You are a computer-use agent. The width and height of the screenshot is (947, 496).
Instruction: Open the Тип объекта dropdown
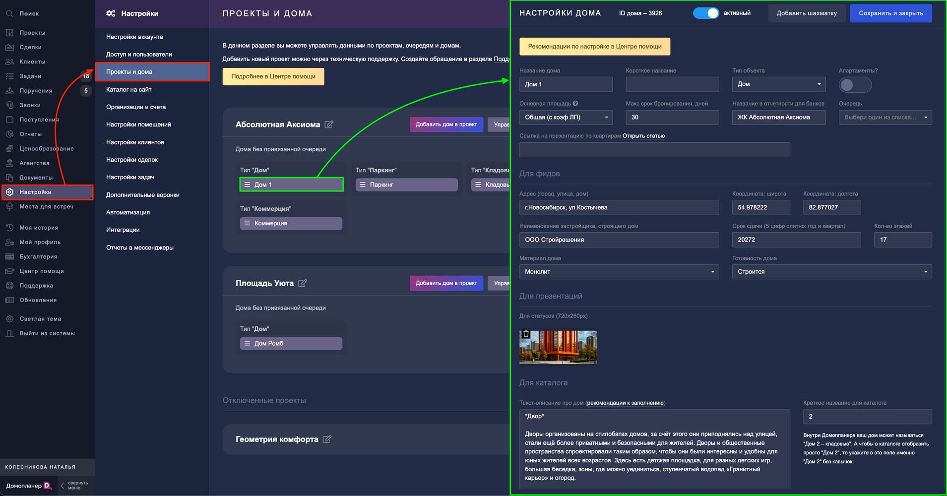(778, 84)
